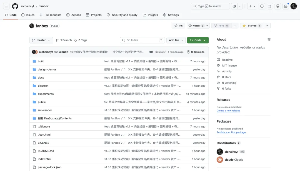This screenshot has width=300, height=171.
Task: Click Create a new release link
Action: 228,111
